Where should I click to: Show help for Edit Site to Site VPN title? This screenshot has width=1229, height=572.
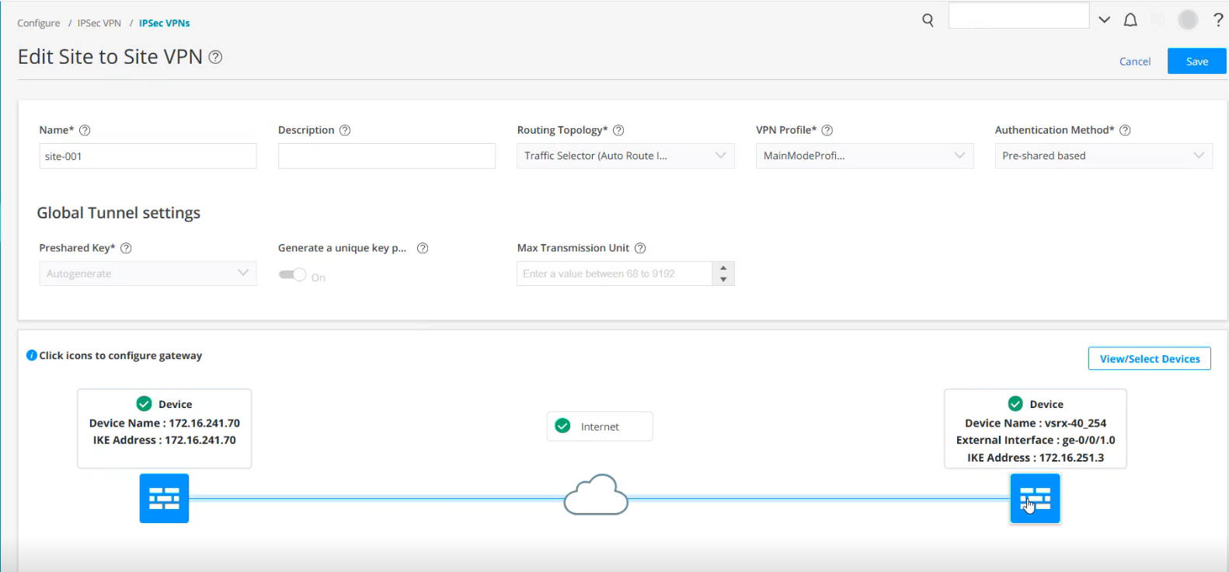coord(216,57)
